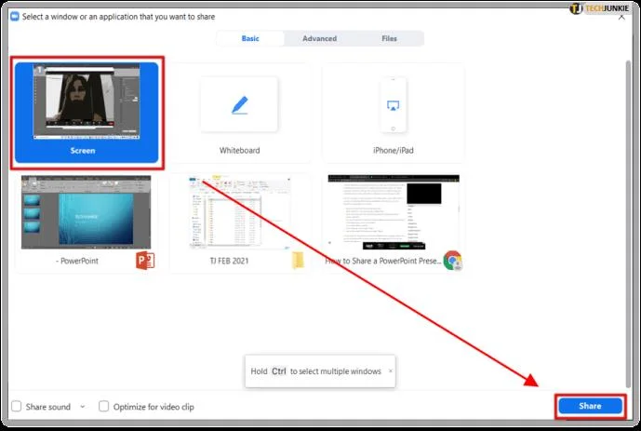
Task: Click the yellow folder icon
Action: (x=298, y=261)
